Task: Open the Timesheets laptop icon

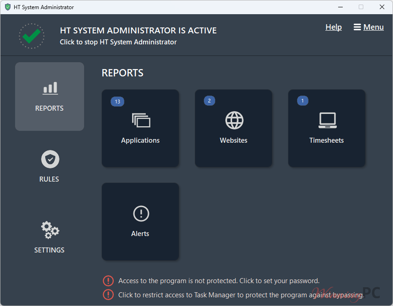Action: (328, 120)
